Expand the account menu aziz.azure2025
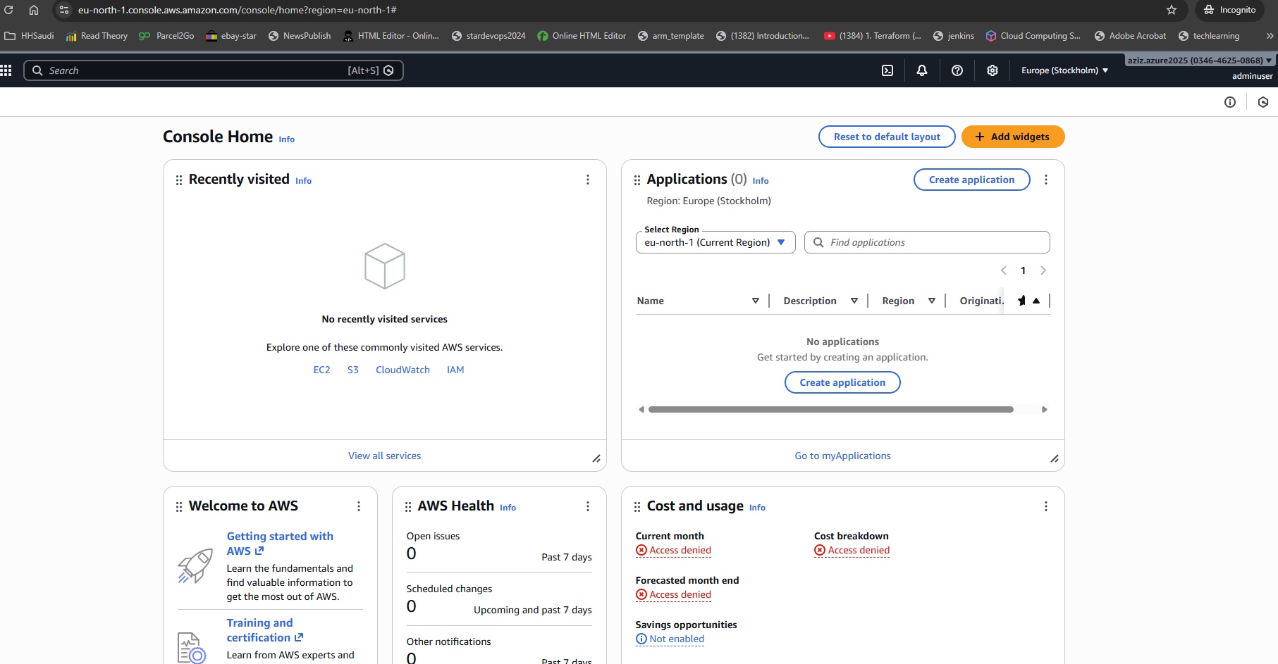This screenshot has width=1278, height=664. 1199,61
